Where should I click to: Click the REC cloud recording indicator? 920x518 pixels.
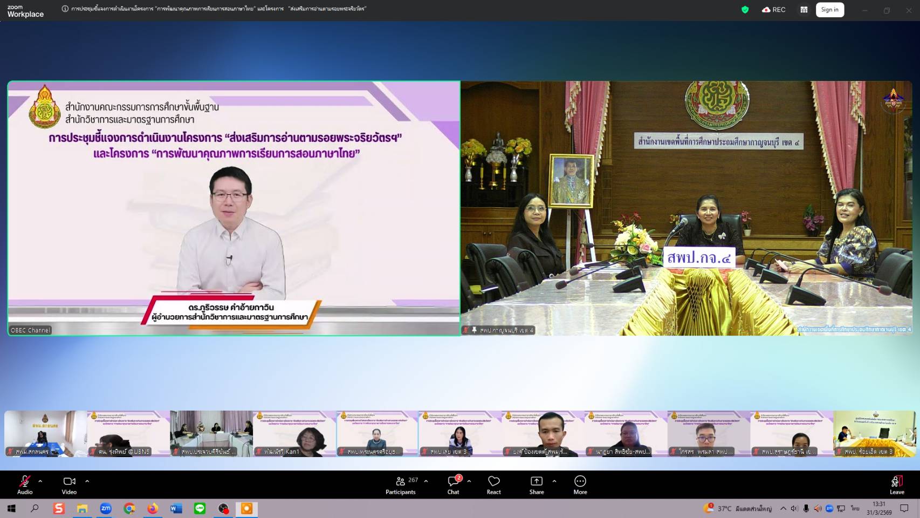(x=774, y=10)
